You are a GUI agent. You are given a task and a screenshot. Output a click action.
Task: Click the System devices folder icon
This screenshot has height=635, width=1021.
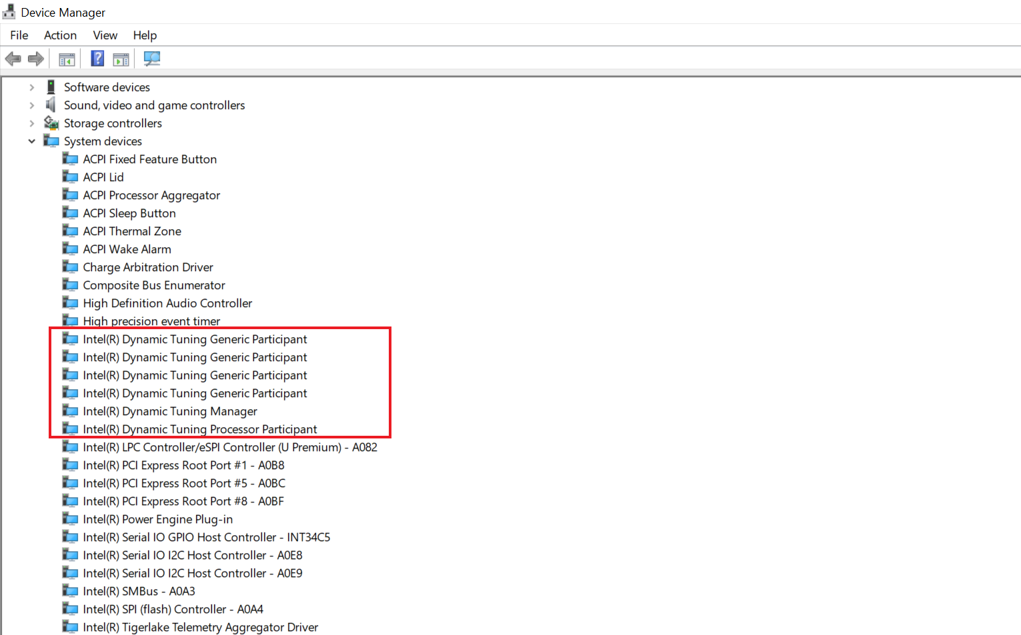[x=51, y=141]
